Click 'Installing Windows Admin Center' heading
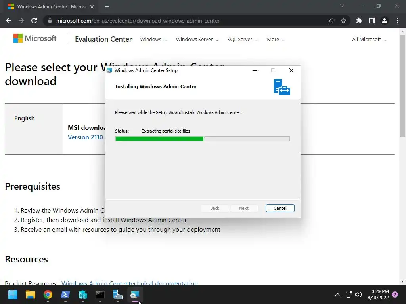The width and height of the screenshot is (406, 304). [x=156, y=87]
